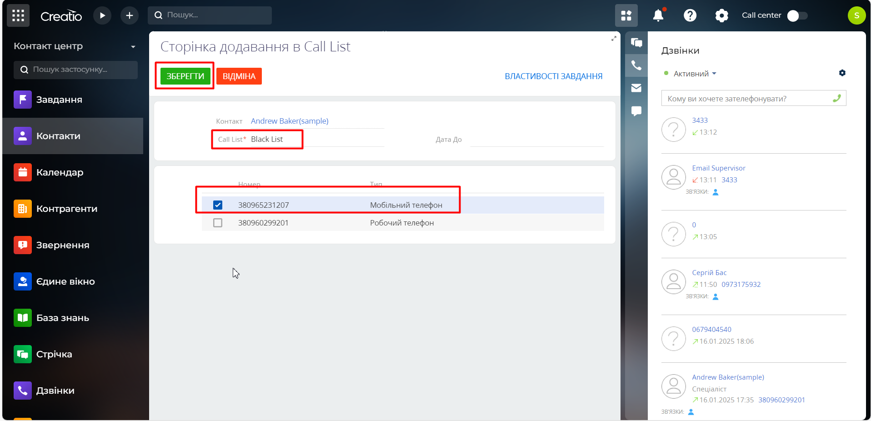Click Email Supervisor avatar picture
Screen dimensions: 871x421
click(674, 177)
